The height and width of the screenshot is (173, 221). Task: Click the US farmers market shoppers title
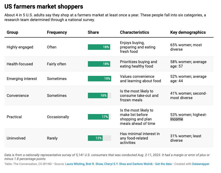coord(44,6)
